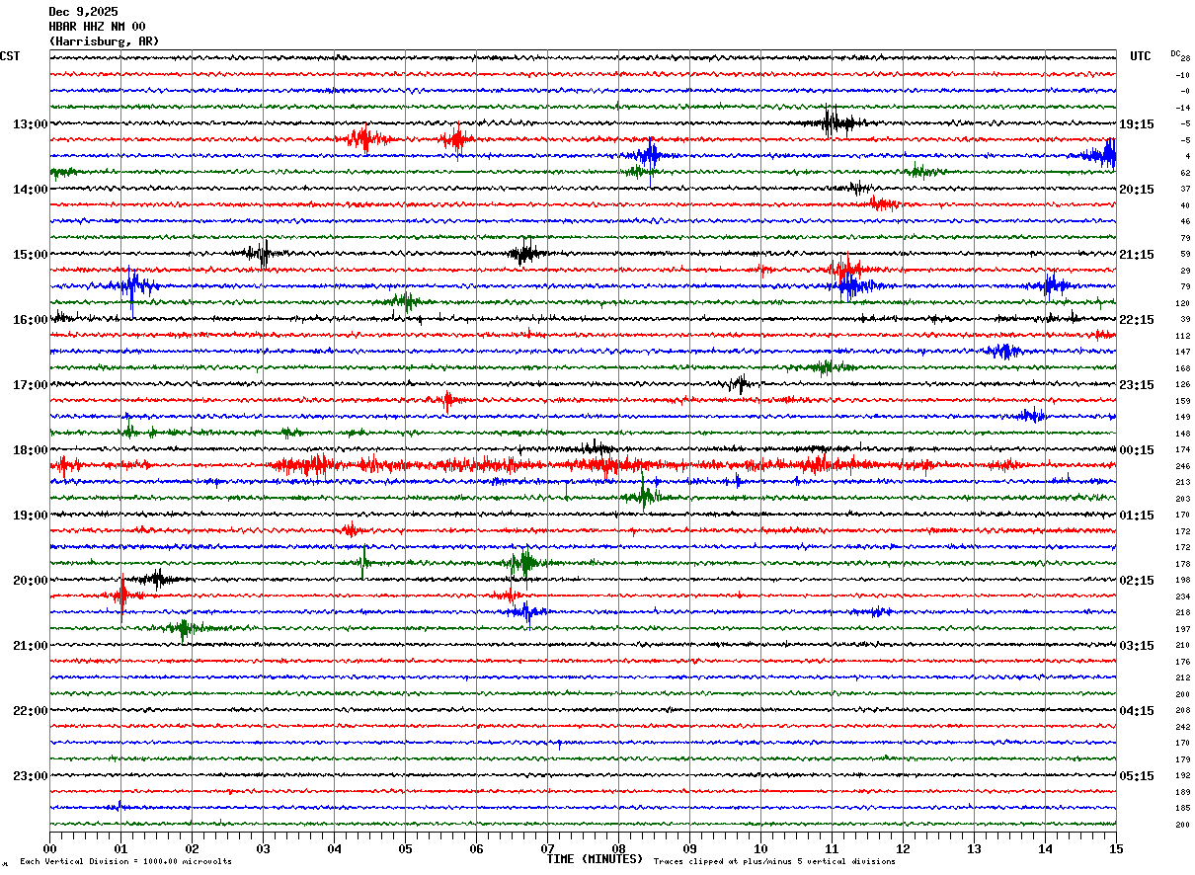The width and height of the screenshot is (1195, 875).
Task: Click the 23:00 CST time marker
Action: point(30,776)
